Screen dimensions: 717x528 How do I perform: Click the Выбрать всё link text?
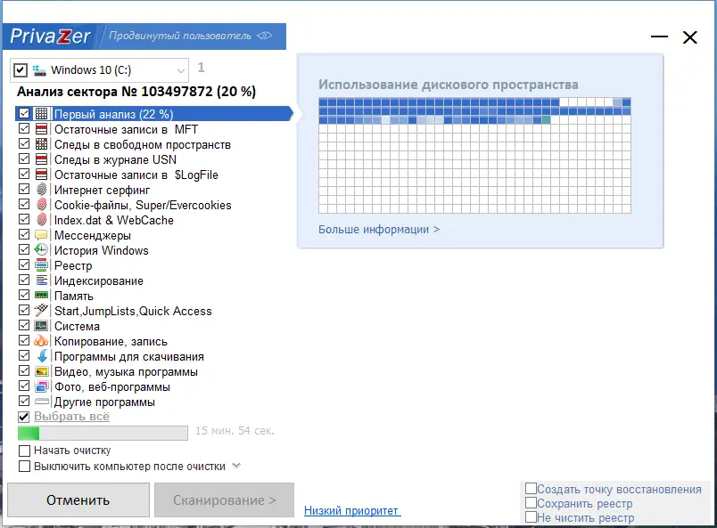coord(72,417)
